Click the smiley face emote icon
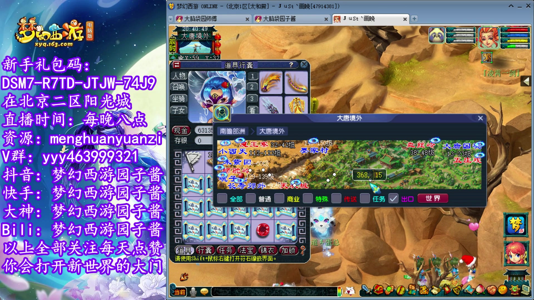 click(503, 290)
